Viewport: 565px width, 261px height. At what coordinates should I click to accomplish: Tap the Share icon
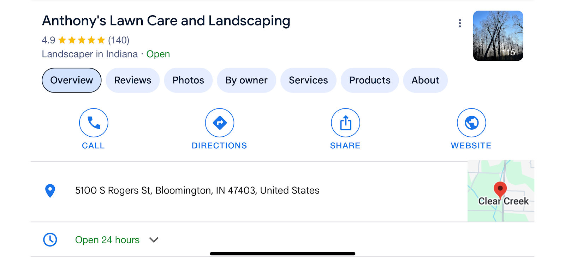(x=345, y=123)
